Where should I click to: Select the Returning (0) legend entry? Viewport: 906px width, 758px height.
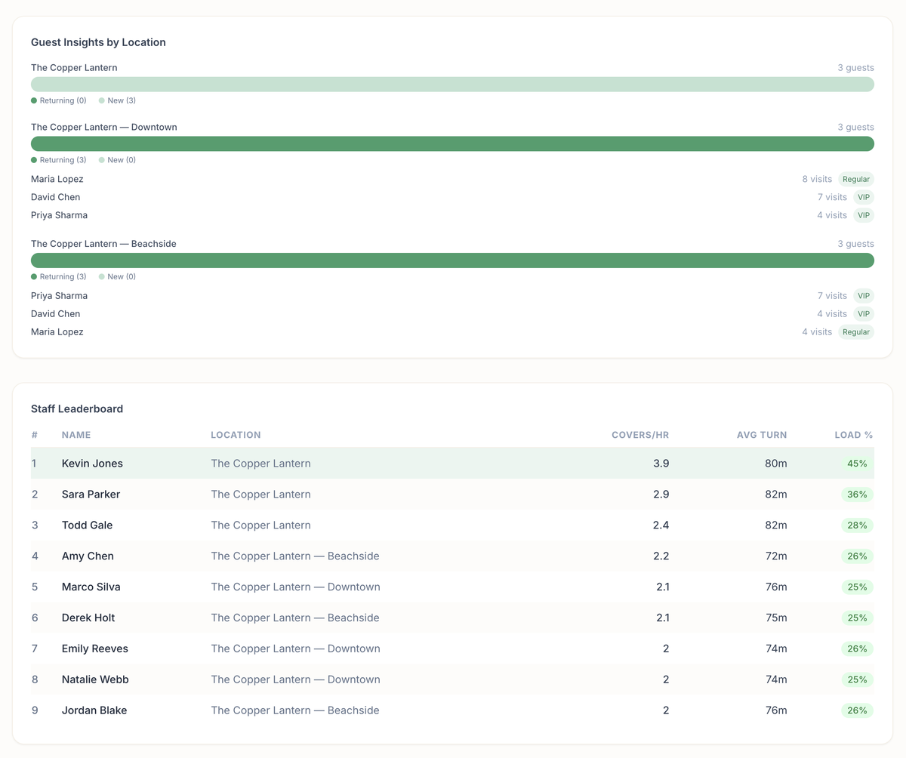point(59,100)
